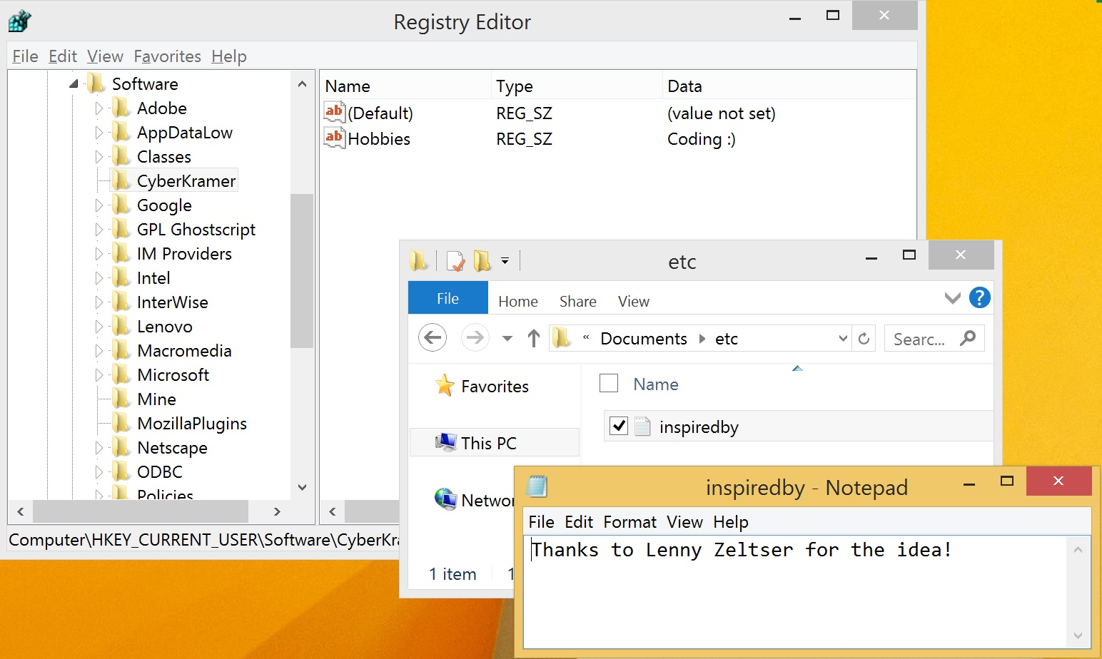Image resolution: width=1102 pixels, height=659 pixels.
Task: Click the Microsoft key folder icon
Action: pyautogui.click(x=121, y=374)
